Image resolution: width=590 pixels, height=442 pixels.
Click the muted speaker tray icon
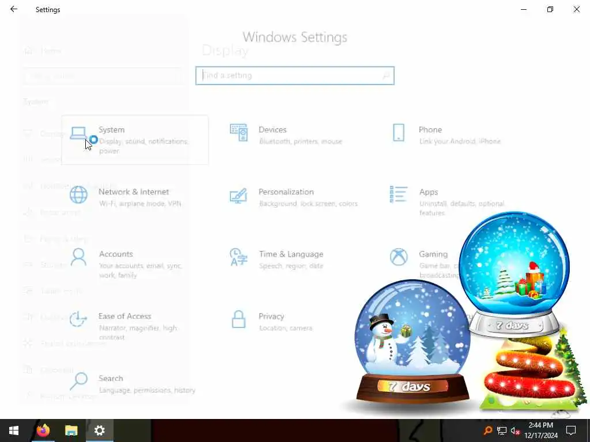click(515, 430)
